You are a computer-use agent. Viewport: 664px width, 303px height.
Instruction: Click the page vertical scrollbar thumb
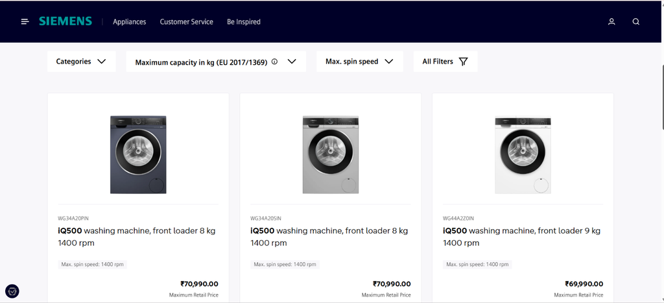pos(662,97)
